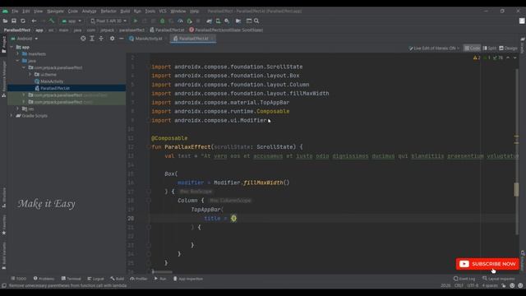526x296 pixels.
Task: Click the '4 spaces' indent status entry
Action: pyautogui.click(x=490, y=285)
